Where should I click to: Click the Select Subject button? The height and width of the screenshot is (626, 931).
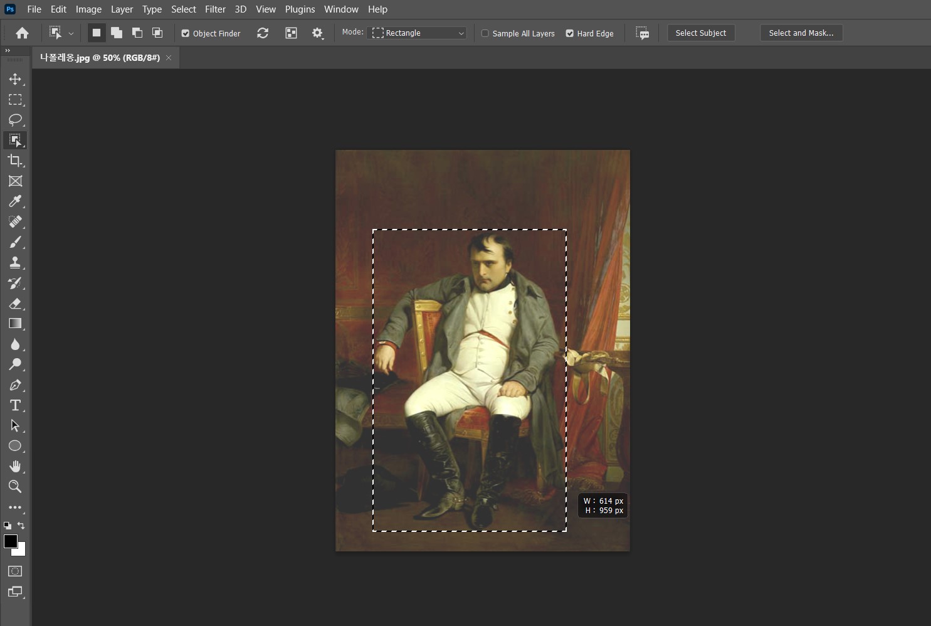[701, 33]
